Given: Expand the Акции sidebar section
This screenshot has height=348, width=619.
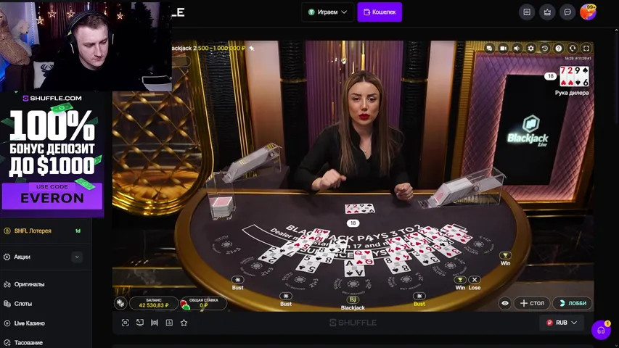Looking at the screenshot, I should (44, 257).
